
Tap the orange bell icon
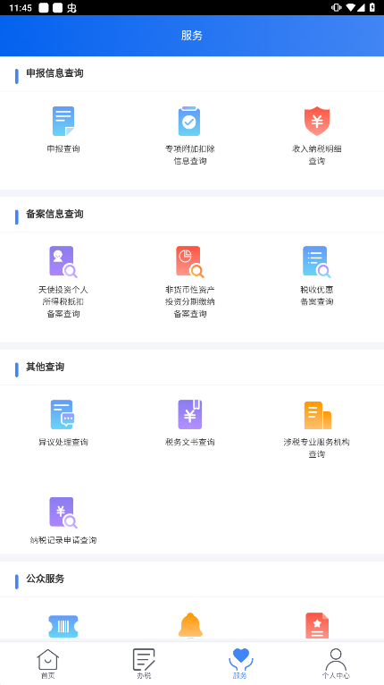coord(190,626)
